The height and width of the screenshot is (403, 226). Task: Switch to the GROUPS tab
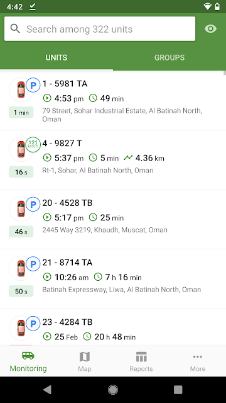tap(169, 57)
